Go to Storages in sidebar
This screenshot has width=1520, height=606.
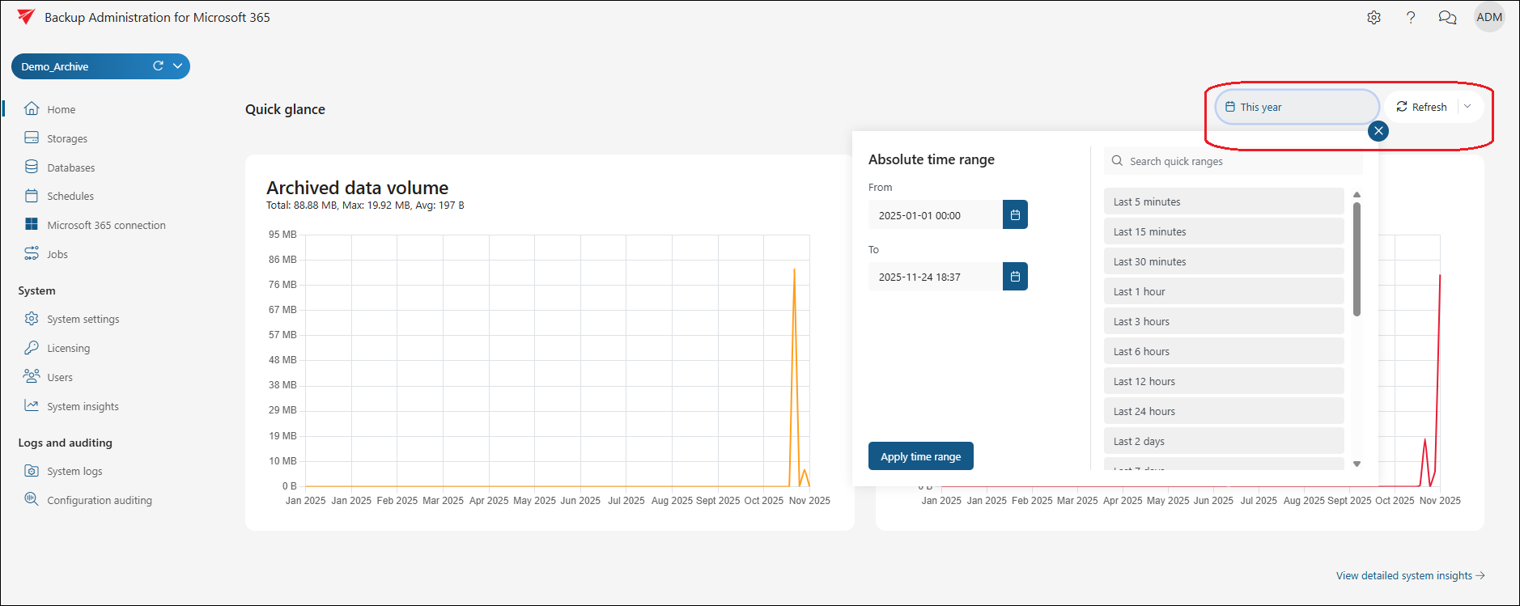click(66, 139)
